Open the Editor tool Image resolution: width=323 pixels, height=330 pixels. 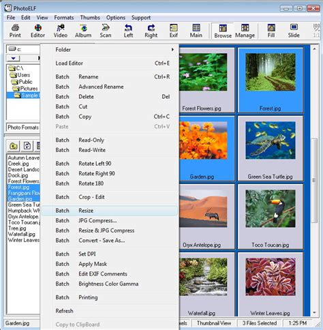[37, 31]
